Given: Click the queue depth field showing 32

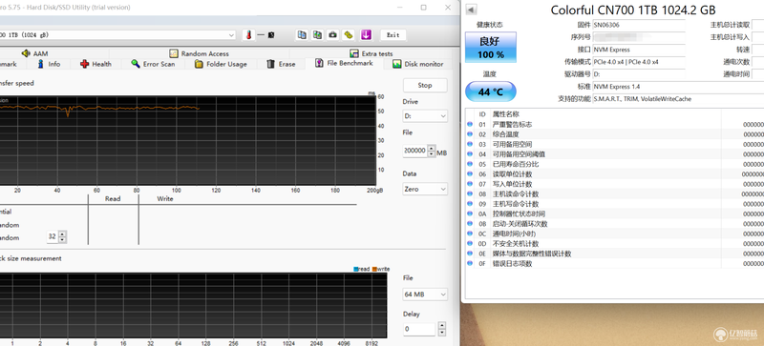Looking at the screenshot, I should pos(53,237).
